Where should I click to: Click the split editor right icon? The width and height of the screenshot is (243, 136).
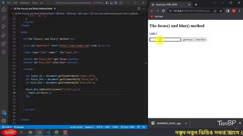click(139, 8)
